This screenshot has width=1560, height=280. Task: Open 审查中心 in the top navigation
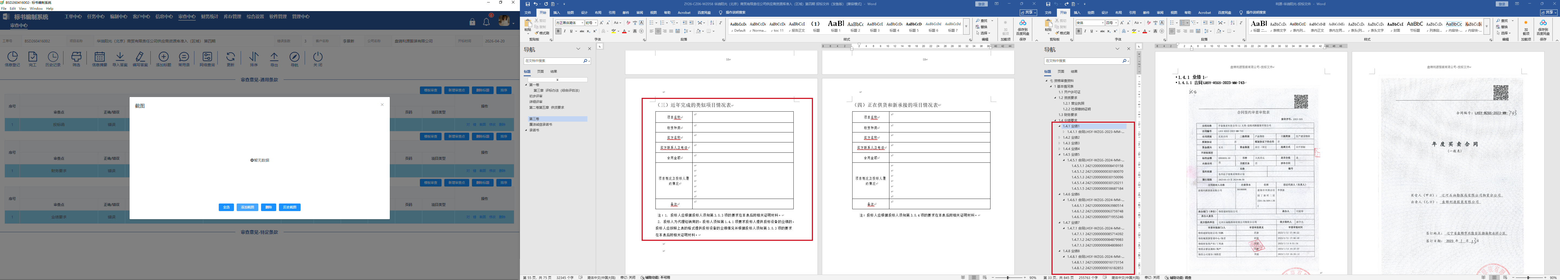pos(186,17)
